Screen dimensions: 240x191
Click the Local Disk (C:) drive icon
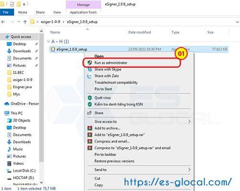(9, 171)
